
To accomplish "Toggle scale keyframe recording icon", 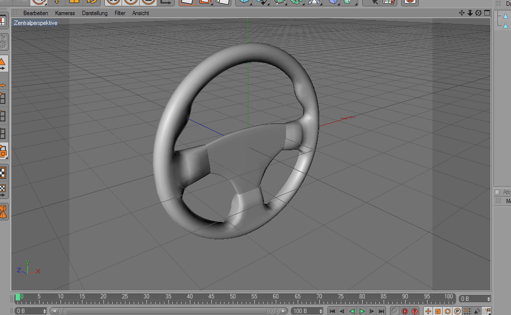I will [x=438, y=311].
